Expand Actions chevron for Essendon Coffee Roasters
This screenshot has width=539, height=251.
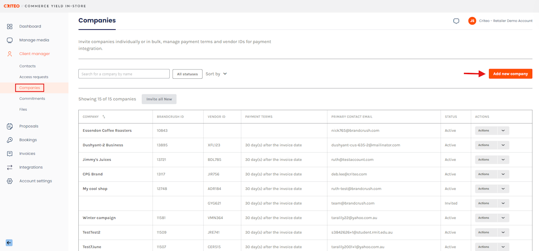click(x=503, y=131)
